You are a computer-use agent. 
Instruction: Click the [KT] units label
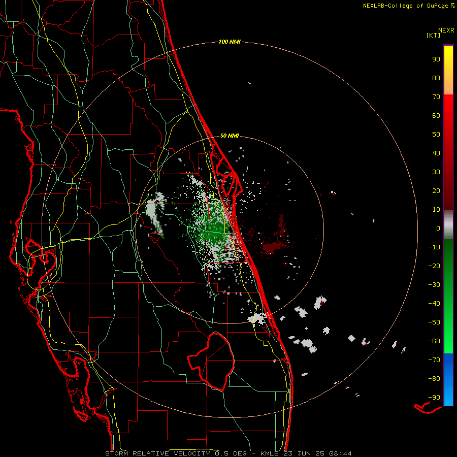433,35
